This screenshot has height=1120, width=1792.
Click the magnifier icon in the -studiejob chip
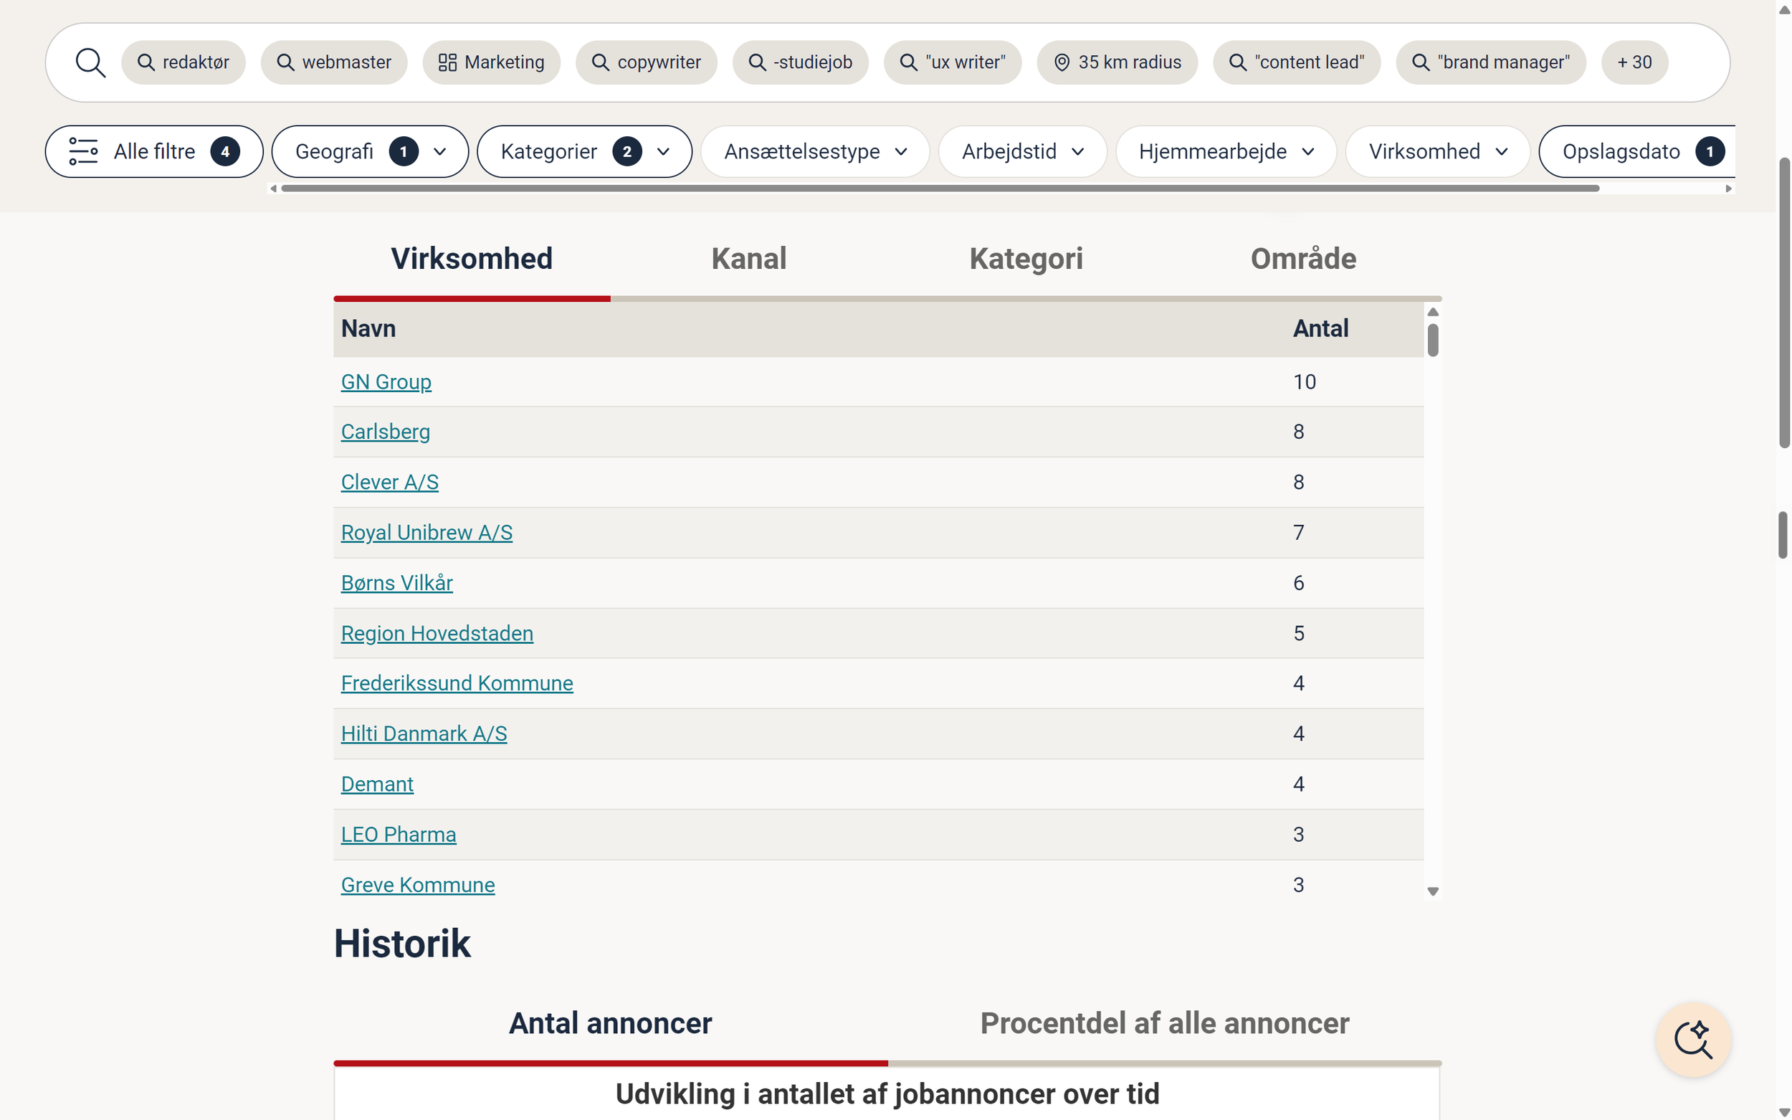click(x=757, y=62)
